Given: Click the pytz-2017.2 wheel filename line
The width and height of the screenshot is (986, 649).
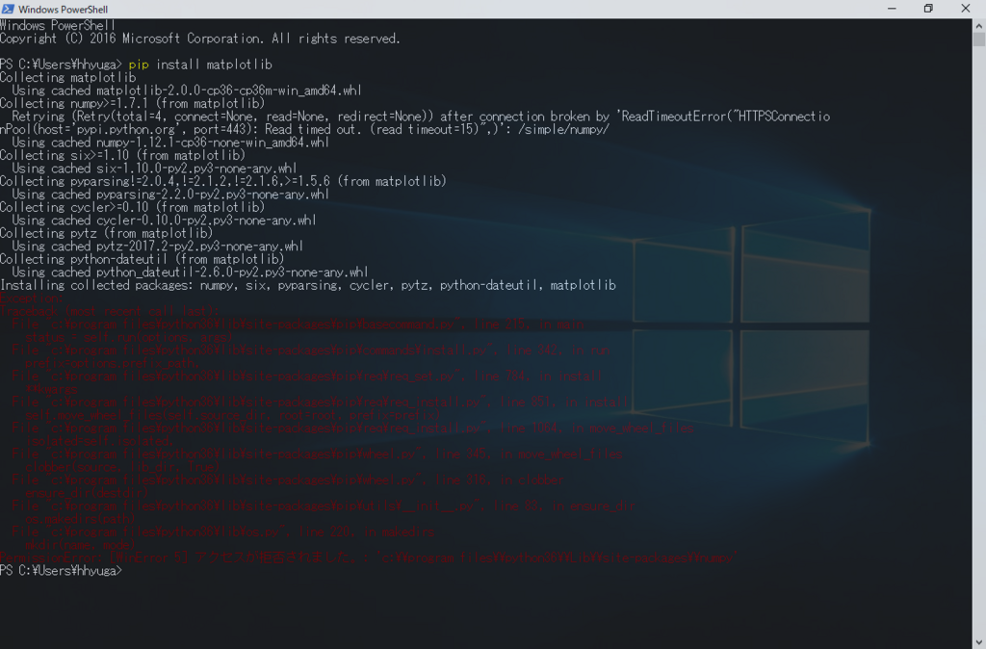Looking at the screenshot, I should click(157, 247).
